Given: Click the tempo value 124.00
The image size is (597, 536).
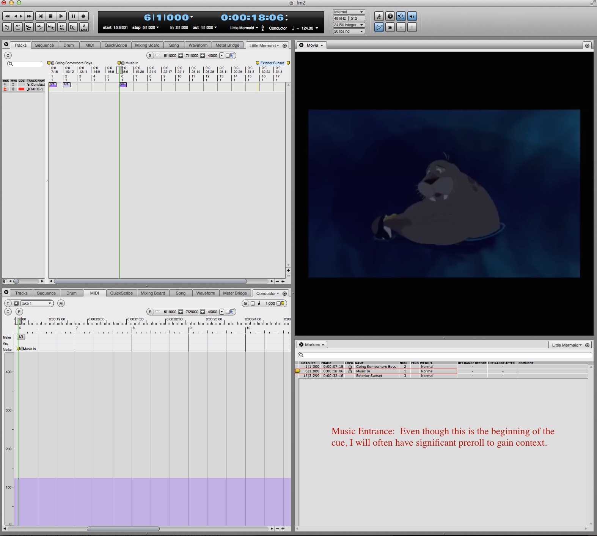Looking at the screenshot, I should pos(307,28).
